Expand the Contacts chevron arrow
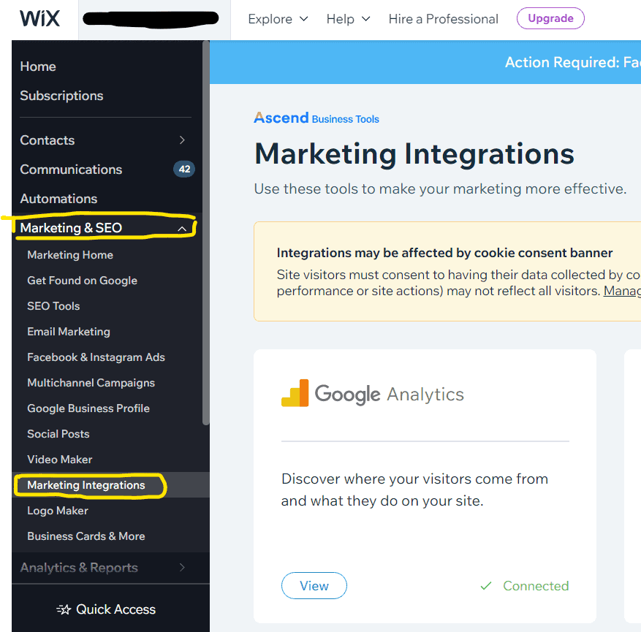641x632 pixels. point(182,140)
